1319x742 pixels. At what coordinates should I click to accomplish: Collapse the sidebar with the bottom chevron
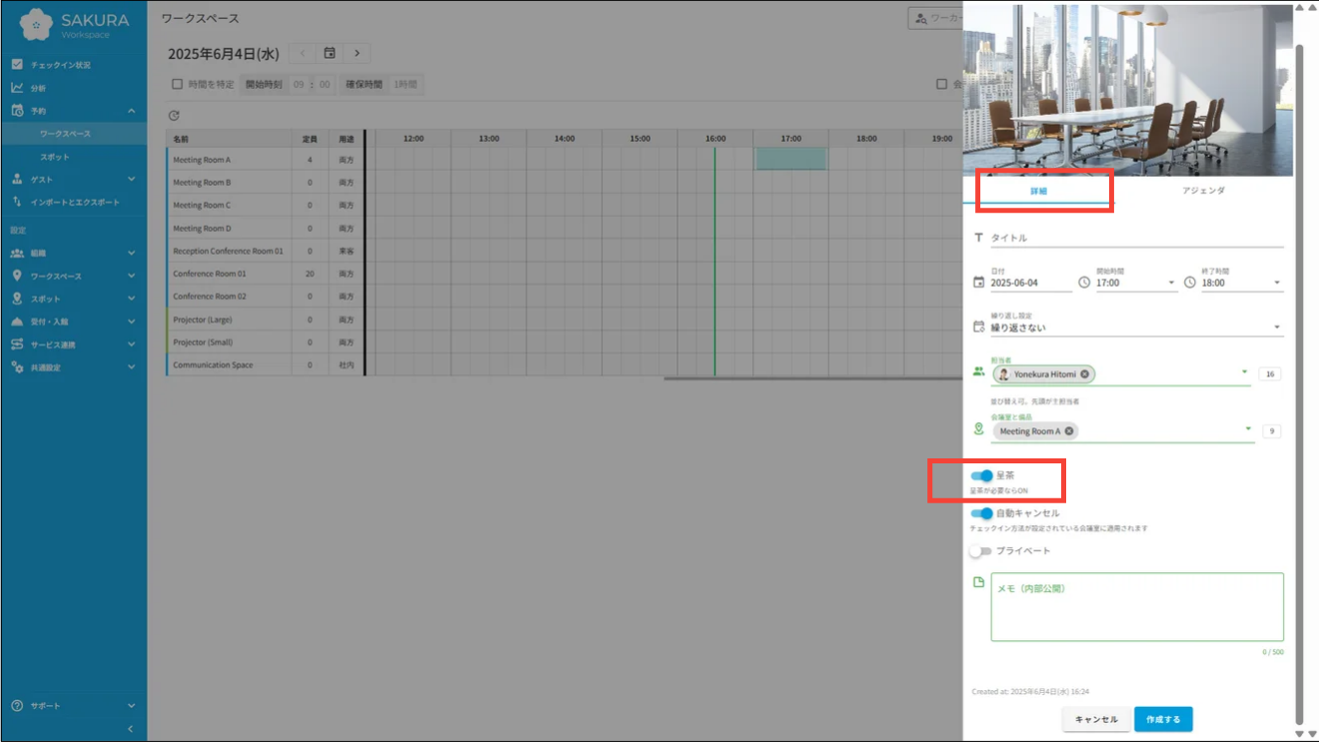131,729
